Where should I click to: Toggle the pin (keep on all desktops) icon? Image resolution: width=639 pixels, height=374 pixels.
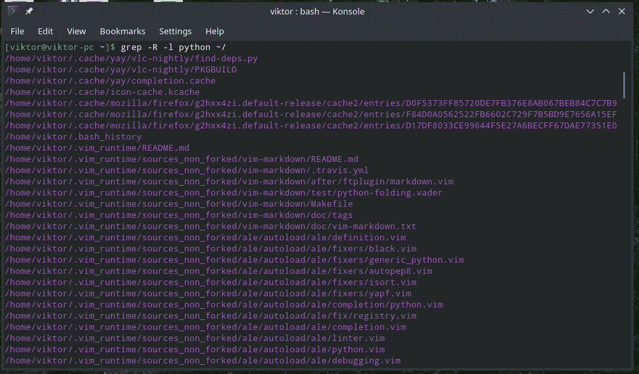pos(29,11)
